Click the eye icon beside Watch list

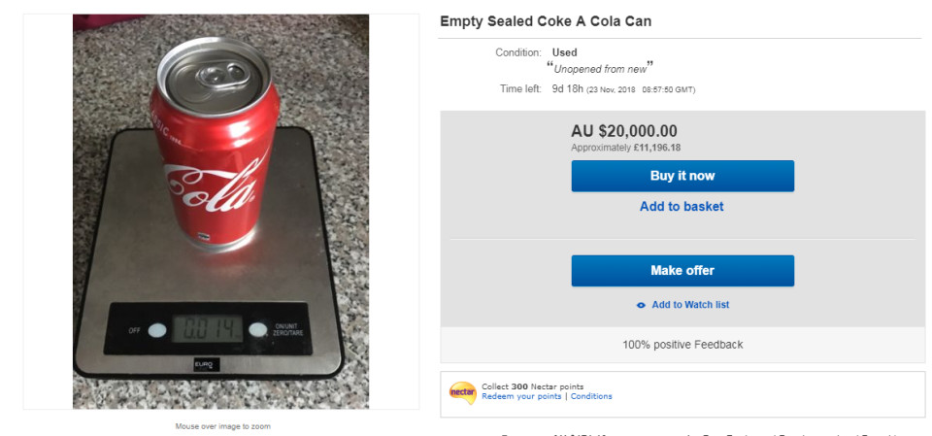point(641,305)
